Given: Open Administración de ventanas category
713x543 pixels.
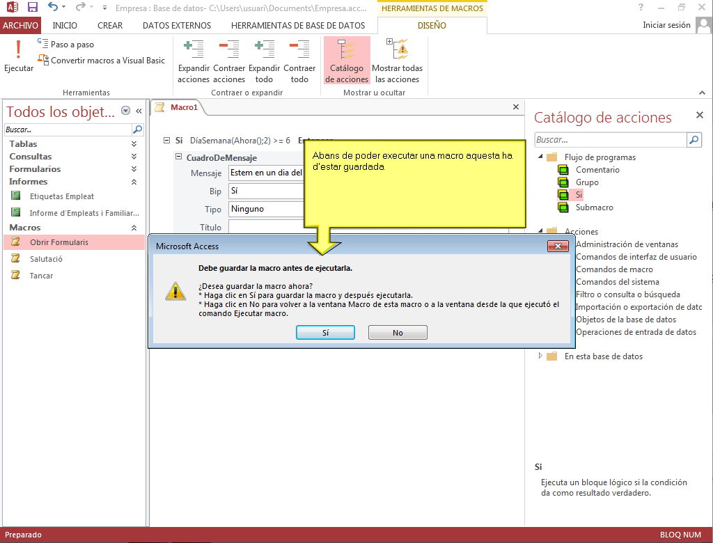Looking at the screenshot, I should tap(627, 244).
